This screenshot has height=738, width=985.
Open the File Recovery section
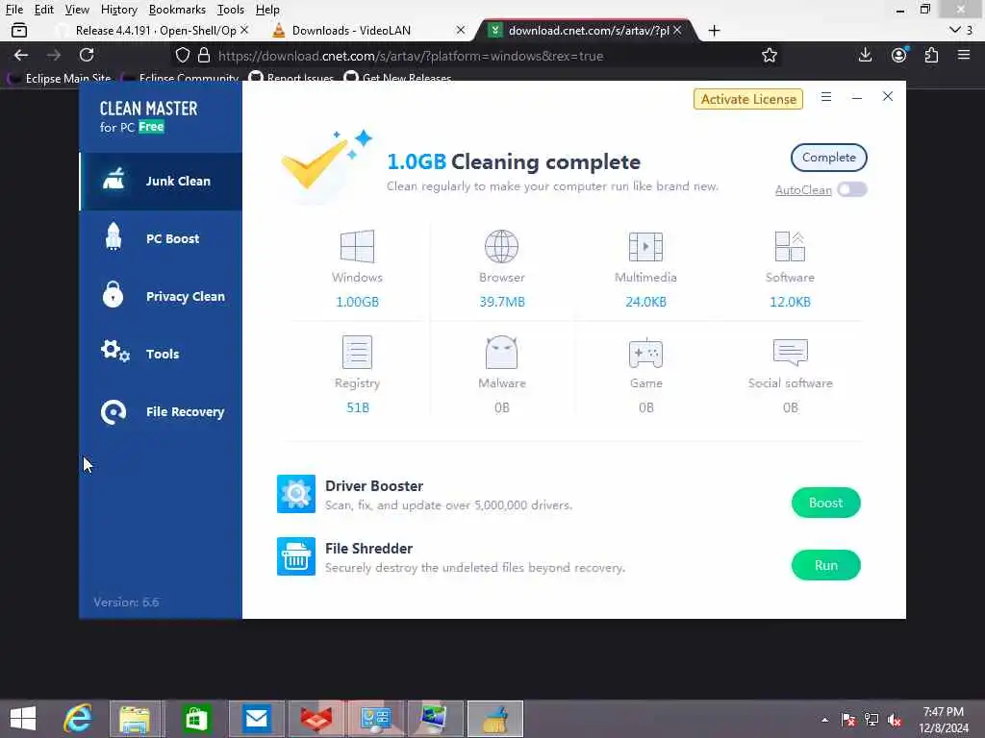tap(161, 412)
